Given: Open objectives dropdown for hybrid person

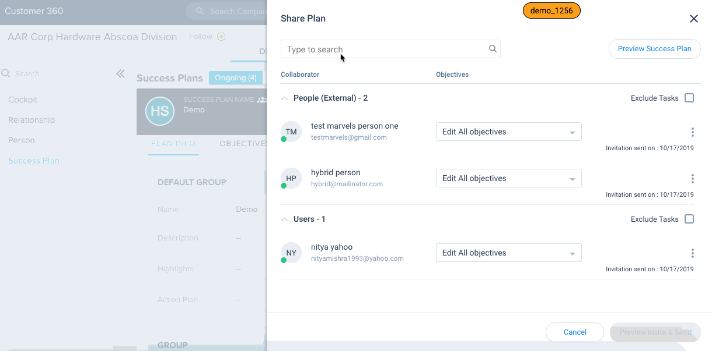Looking at the screenshot, I should (508, 179).
